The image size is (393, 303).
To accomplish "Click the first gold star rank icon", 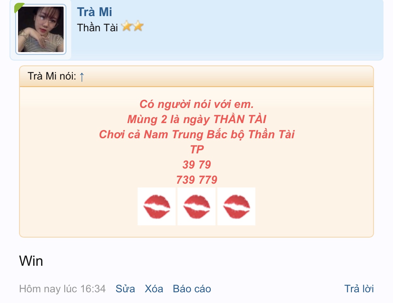I will 127,26.
